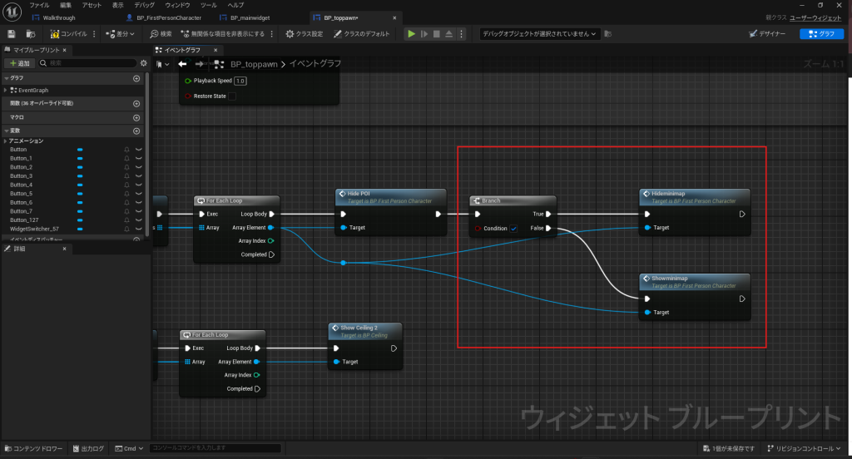Viewport: 852px width, 459px height.
Task: Click the Stop simulation icon
Action: [x=436, y=34]
